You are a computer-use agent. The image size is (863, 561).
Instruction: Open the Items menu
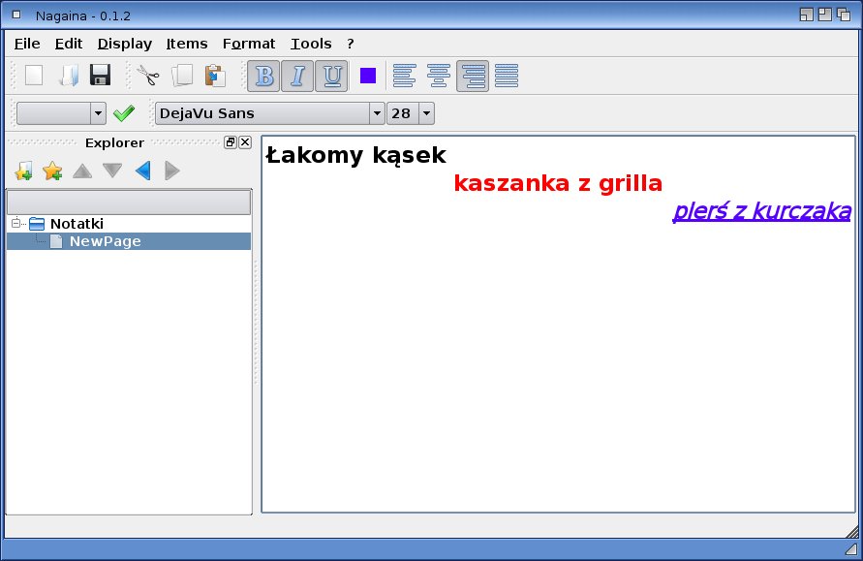187,44
